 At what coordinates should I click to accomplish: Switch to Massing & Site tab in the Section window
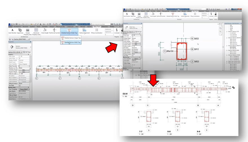[61, 27]
